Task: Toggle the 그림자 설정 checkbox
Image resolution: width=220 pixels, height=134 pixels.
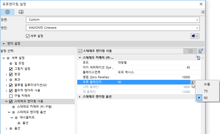Action: pyautogui.click(x=11, y=69)
